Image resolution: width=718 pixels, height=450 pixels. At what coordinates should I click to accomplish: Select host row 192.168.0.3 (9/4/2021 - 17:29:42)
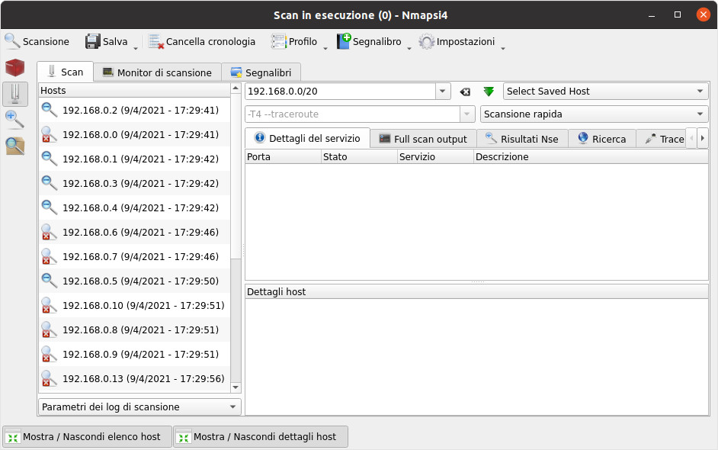pos(134,183)
